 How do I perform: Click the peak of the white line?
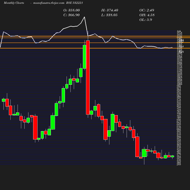coord(84,17)
